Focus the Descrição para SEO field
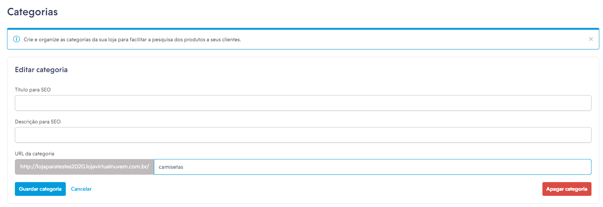This screenshot has width=603, height=207. (x=303, y=135)
